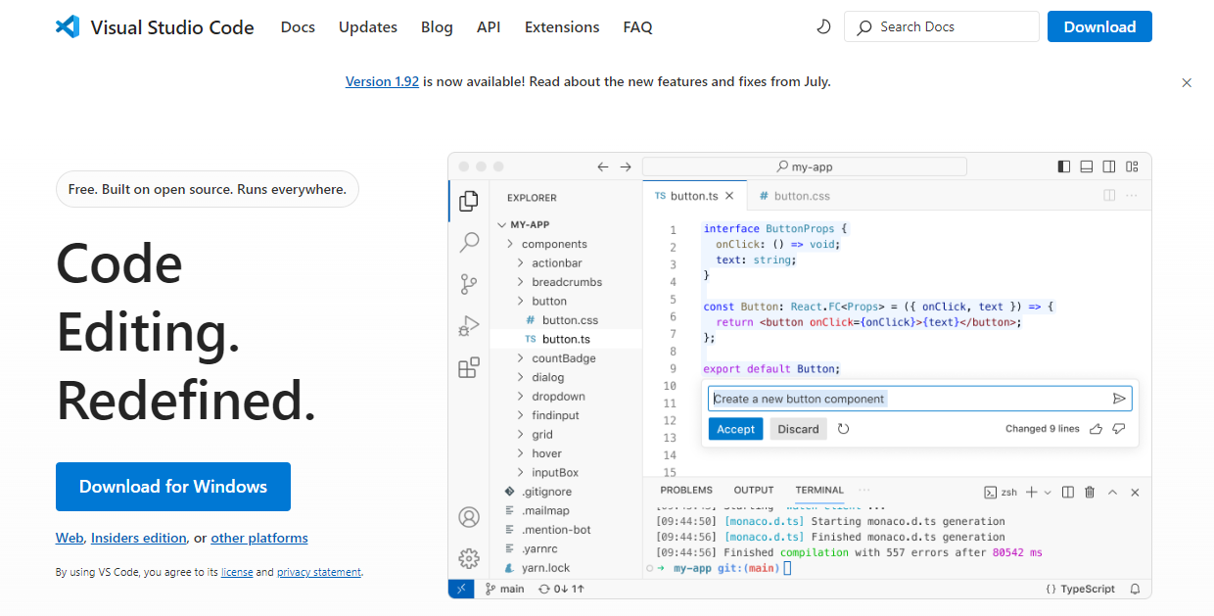Accept the inline chat suggestion
Viewport: 1214px width, 616px height.
point(735,428)
